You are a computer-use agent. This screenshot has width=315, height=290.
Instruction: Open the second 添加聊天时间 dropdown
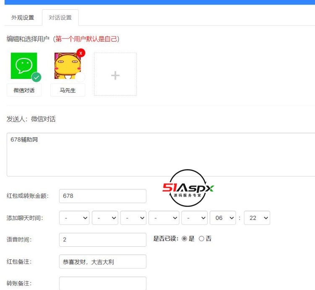(105, 218)
